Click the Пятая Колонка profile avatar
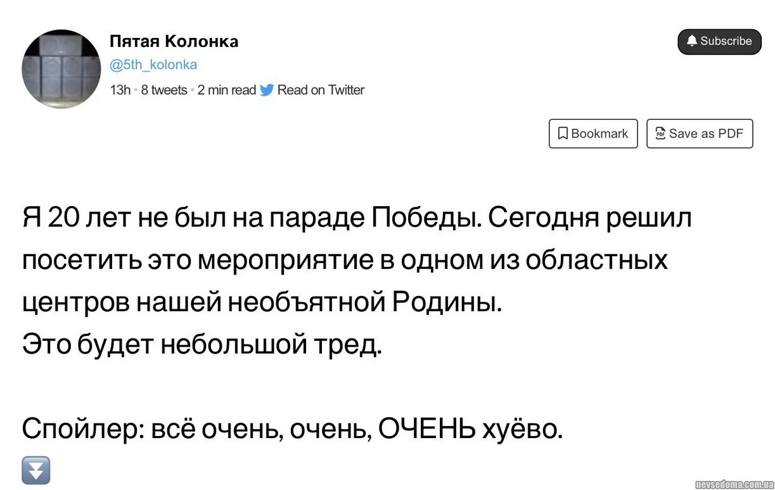The image size is (775, 490). coord(61,68)
